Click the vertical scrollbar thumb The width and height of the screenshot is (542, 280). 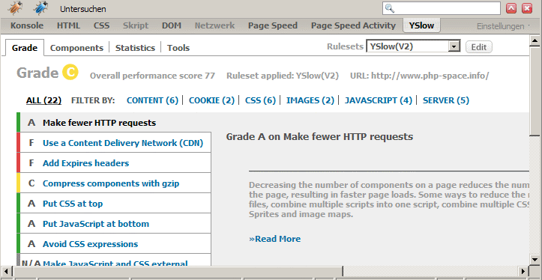535,91
